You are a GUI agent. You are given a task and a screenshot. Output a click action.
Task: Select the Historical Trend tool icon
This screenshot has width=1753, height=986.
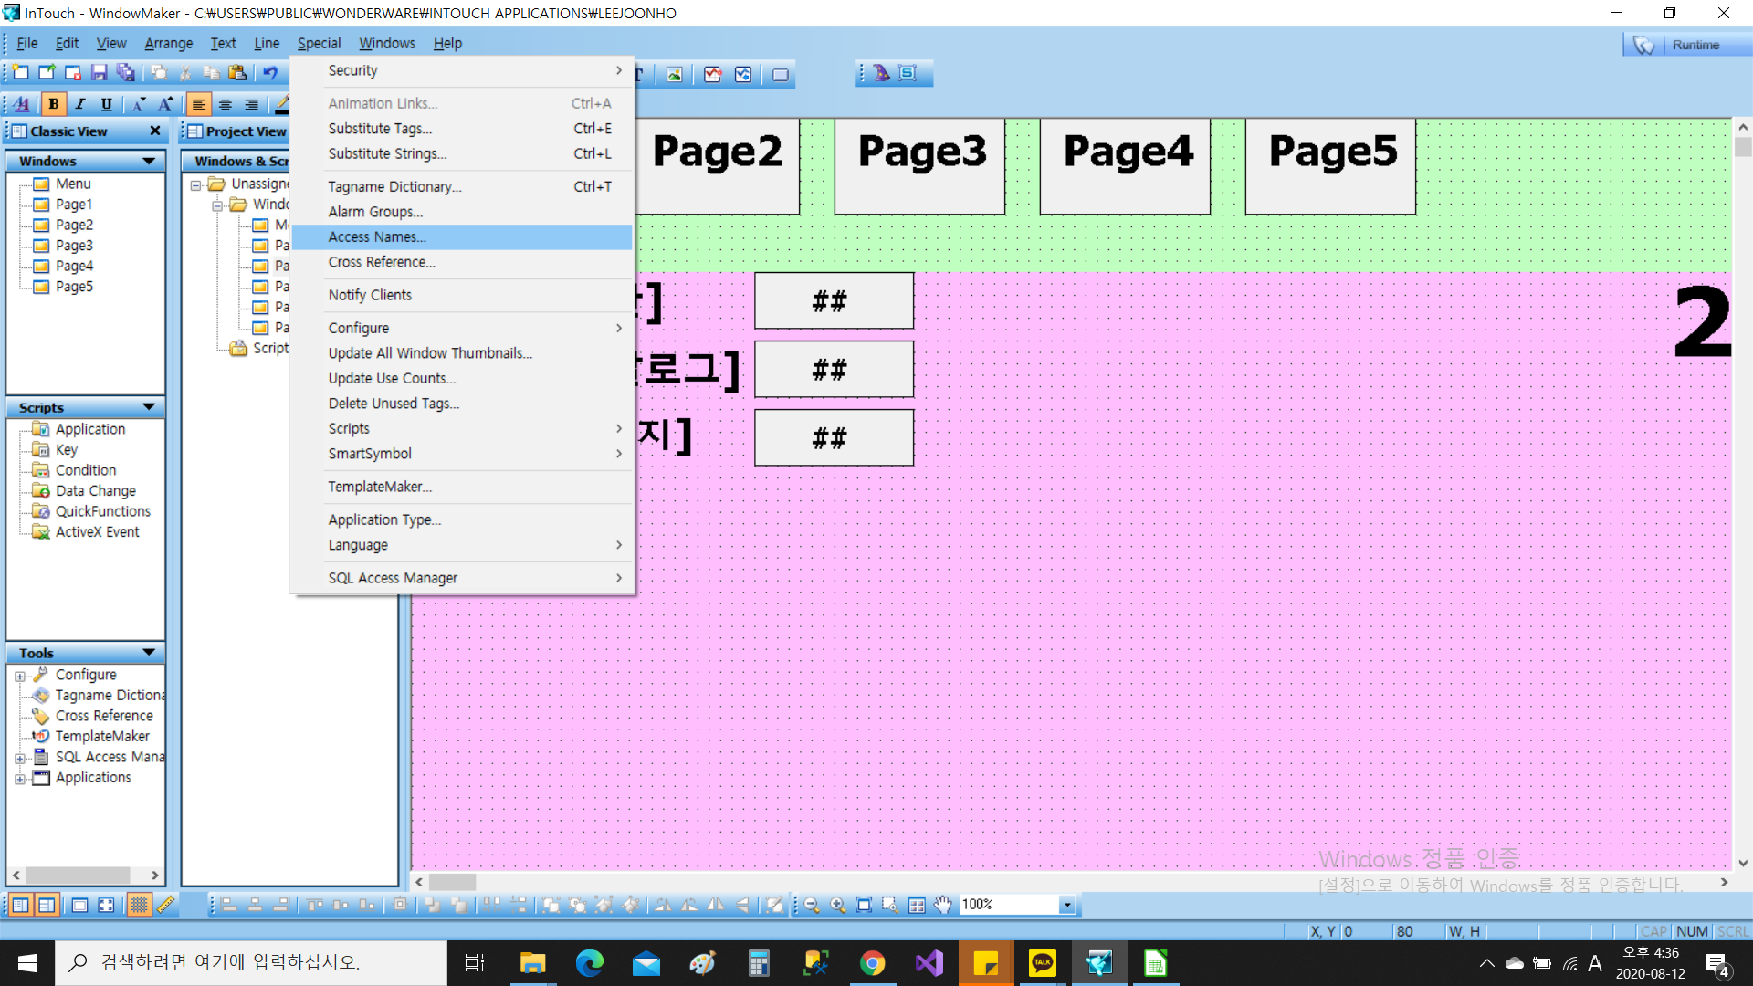coord(743,75)
